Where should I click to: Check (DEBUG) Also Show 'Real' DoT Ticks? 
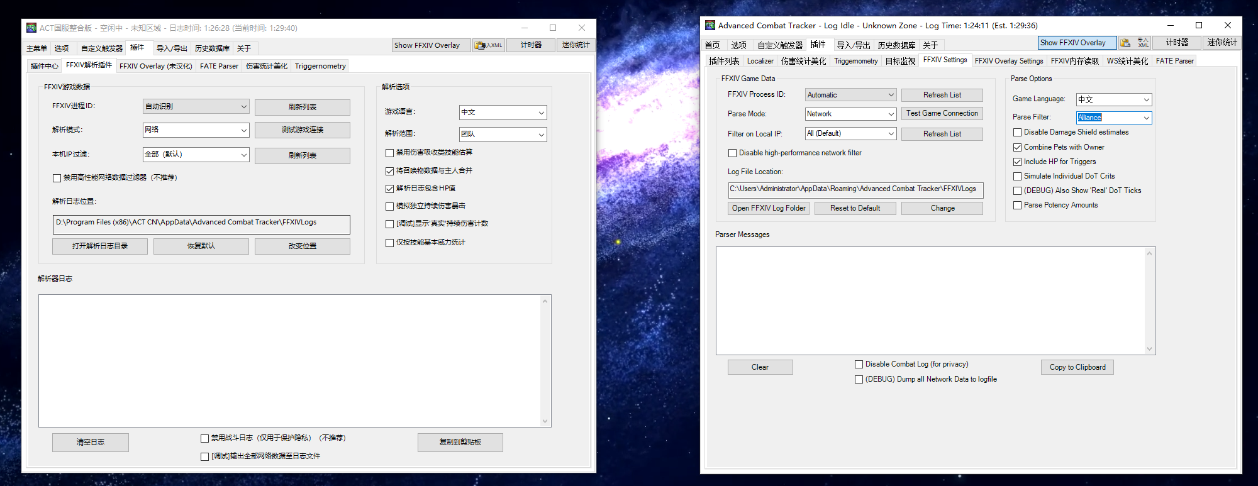[1017, 191]
